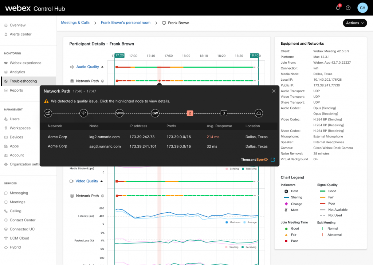Click the Webex logo in the header

click(x=17, y=7)
